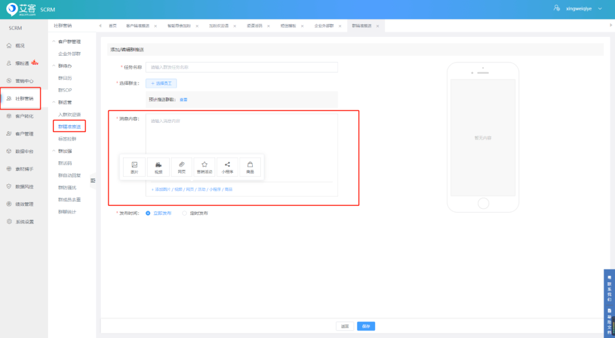Screen dimensions: 615x338
Task: Collapse the 群加强 menu group
Action: (54, 151)
